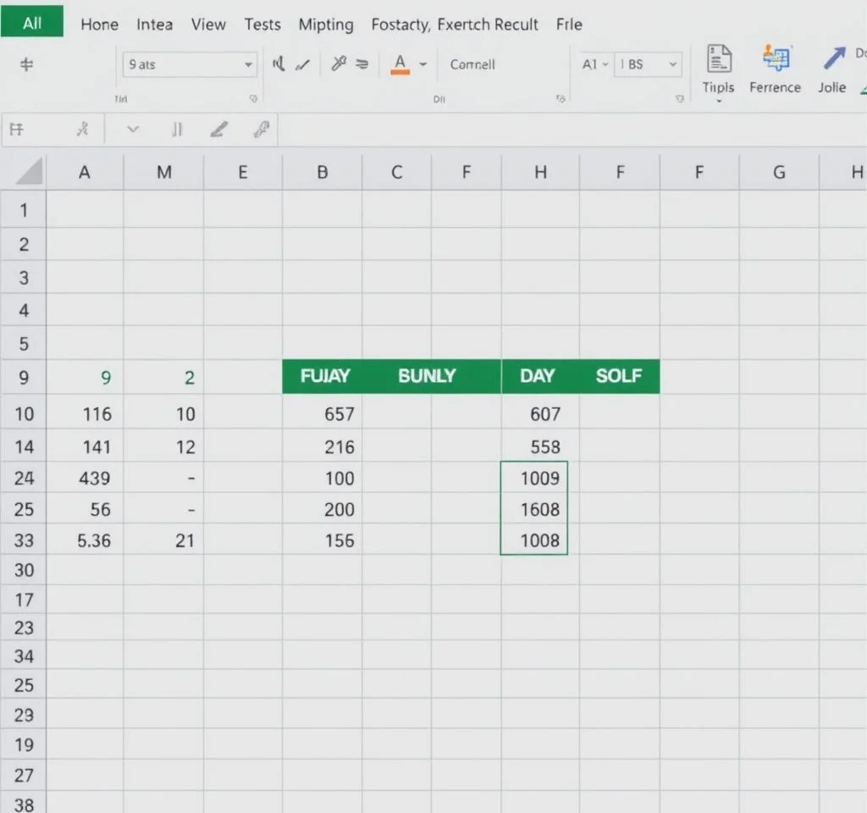This screenshot has width=867, height=813.
Task: Open the Tests ribbon tab
Action: tap(262, 25)
